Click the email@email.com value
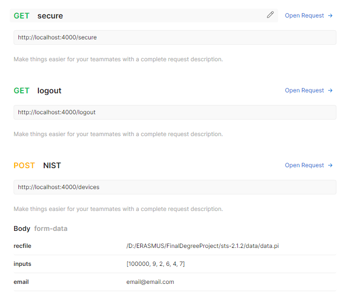Viewport: 350px width, 297px height. 150,282
